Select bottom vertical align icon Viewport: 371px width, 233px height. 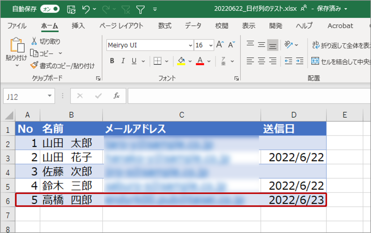coord(273,45)
